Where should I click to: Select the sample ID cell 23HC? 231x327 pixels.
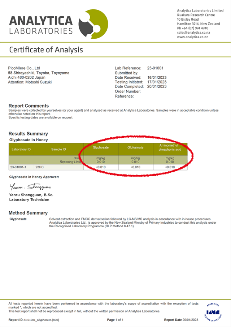coord(59,167)
